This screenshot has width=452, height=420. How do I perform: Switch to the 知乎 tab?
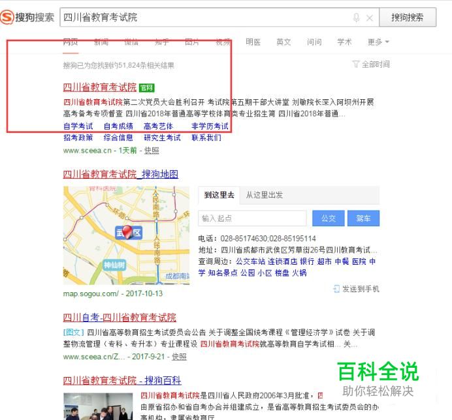pyautogui.click(x=162, y=42)
